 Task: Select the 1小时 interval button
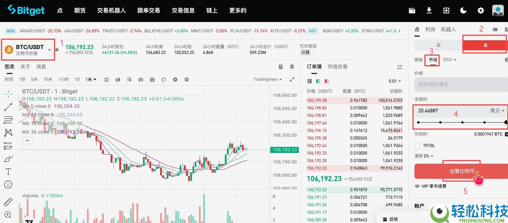point(63,80)
